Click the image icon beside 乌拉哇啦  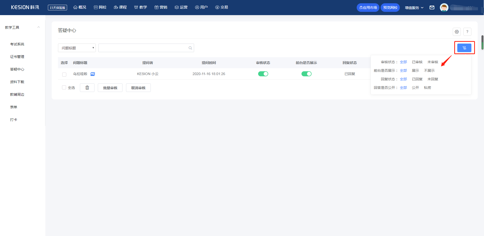(x=93, y=74)
